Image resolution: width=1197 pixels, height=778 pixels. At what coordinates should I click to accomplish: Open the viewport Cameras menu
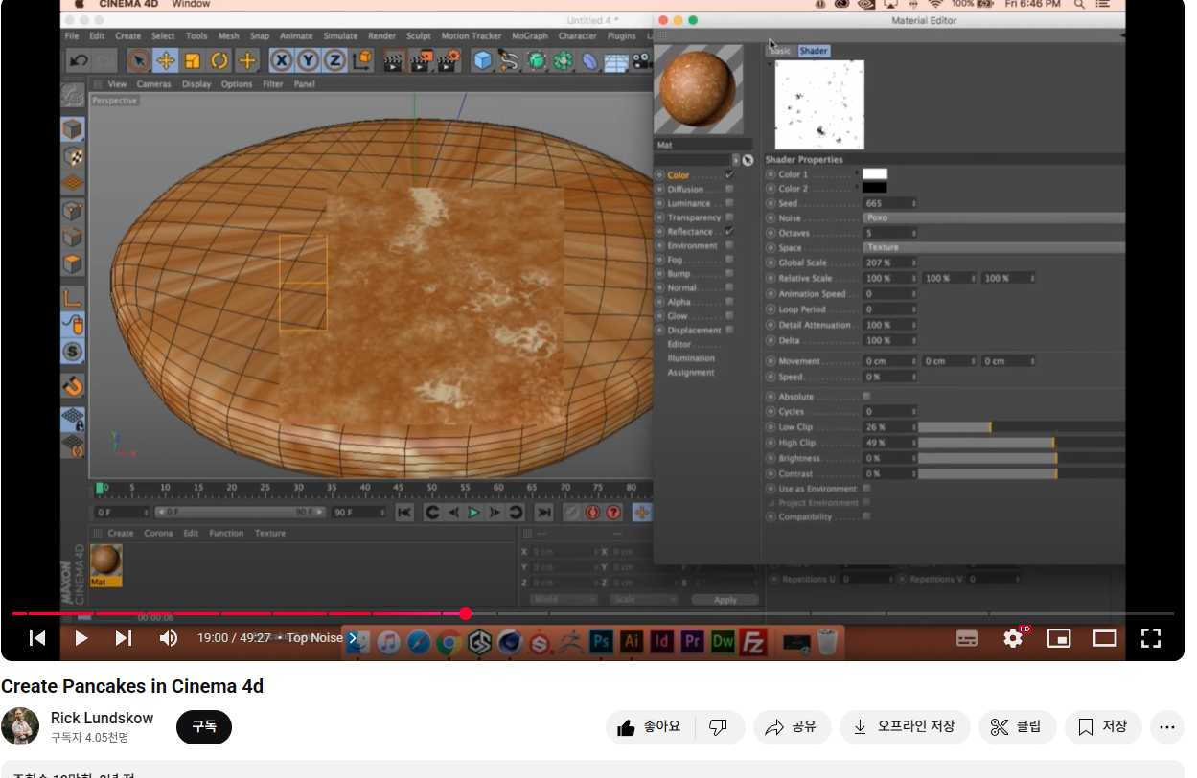coord(153,84)
